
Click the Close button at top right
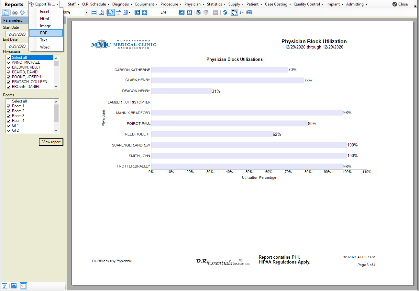point(400,4)
